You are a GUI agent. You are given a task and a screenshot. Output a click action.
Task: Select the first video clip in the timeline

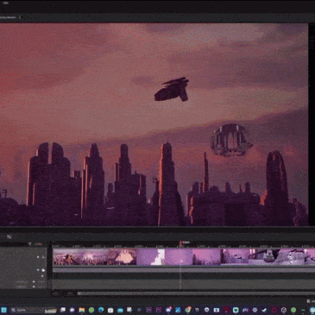pos(67,257)
